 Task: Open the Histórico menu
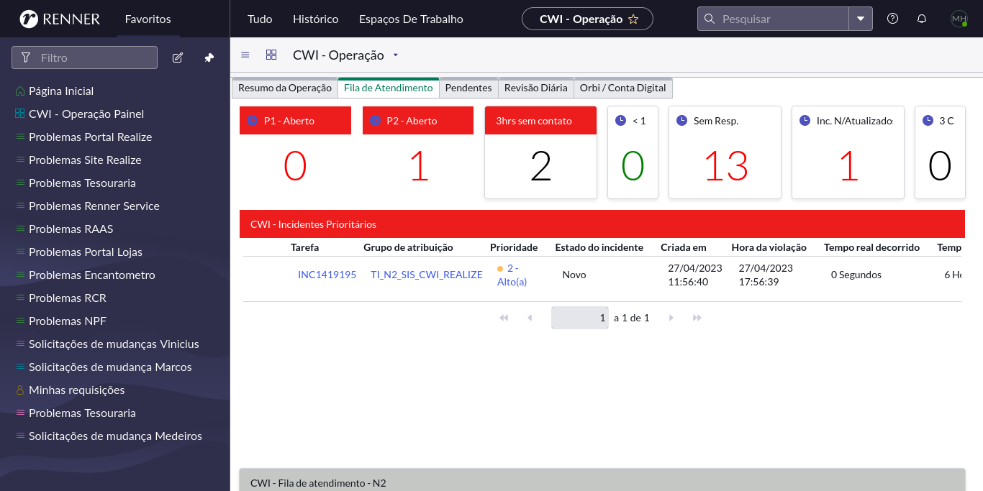click(x=315, y=19)
